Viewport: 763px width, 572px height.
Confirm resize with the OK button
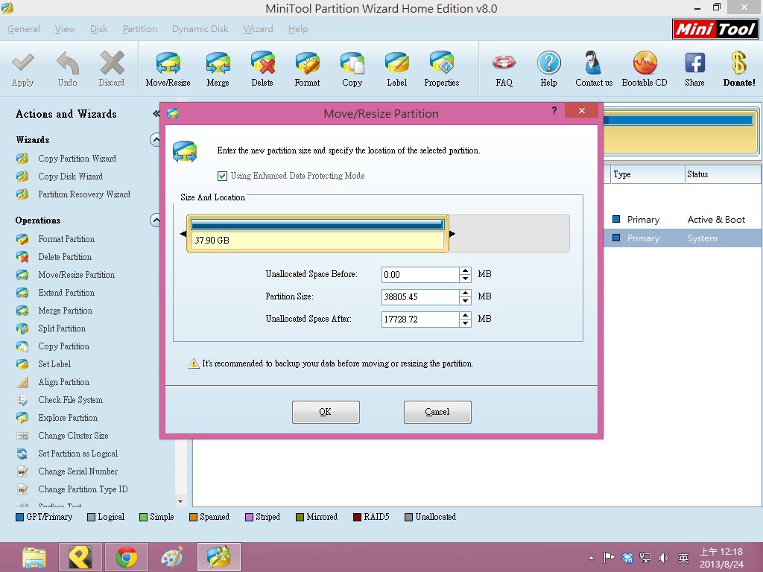(326, 412)
